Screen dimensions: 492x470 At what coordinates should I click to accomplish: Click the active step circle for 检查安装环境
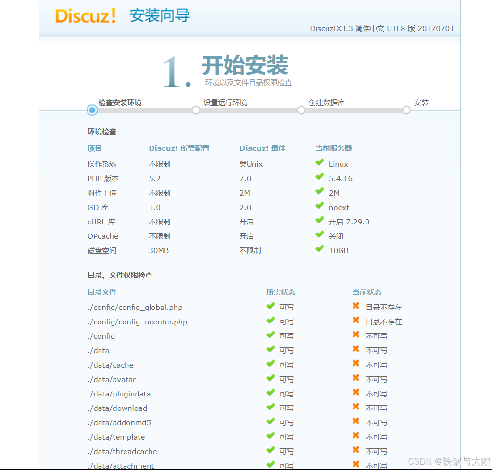(x=92, y=110)
